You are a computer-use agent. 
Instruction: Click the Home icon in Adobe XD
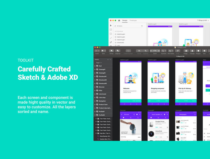tap(119, 20)
